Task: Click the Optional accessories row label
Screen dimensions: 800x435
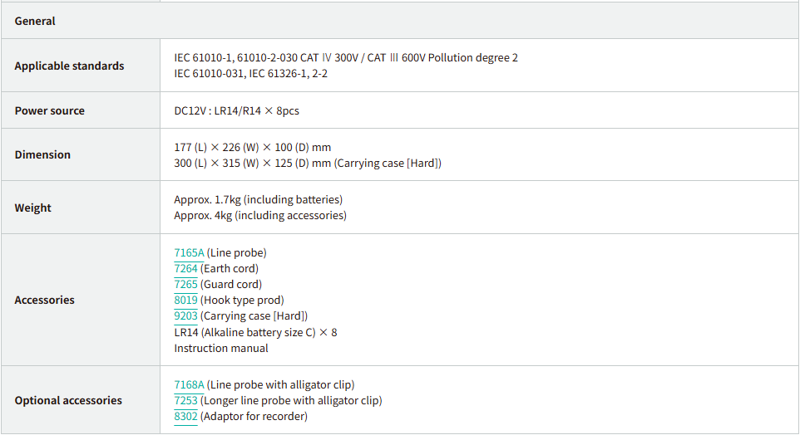Action: pyautogui.click(x=68, y=400)
